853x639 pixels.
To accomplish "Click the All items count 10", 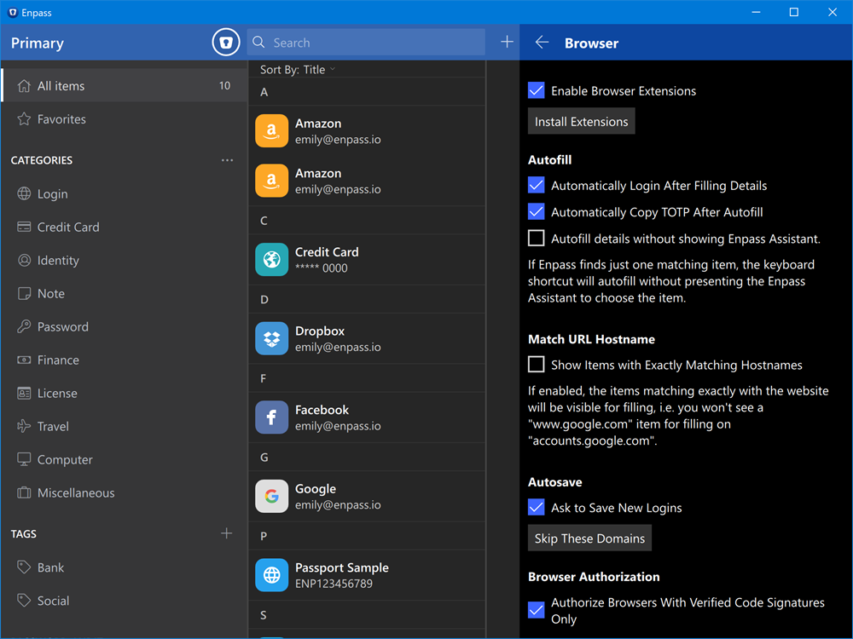I will click(x=224, y=85).
